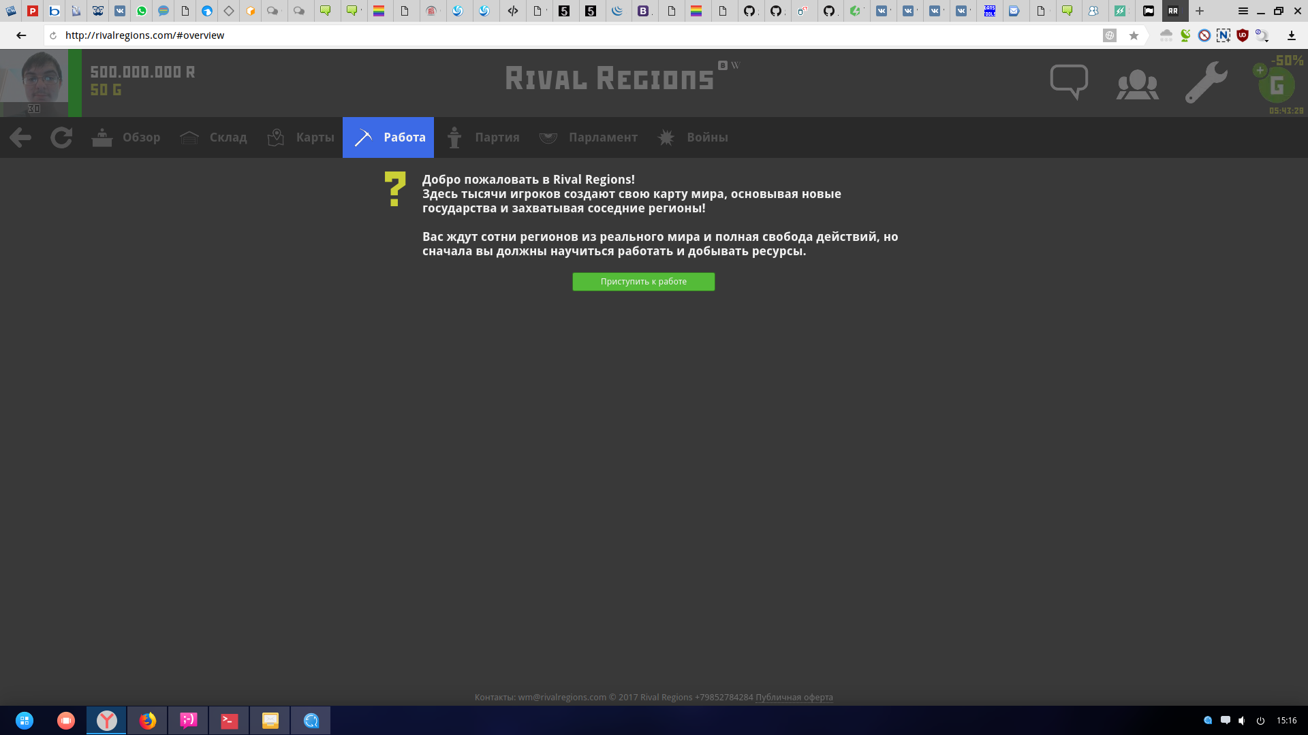Open the browser downloads arrow icon

[x=1291, y=35]
